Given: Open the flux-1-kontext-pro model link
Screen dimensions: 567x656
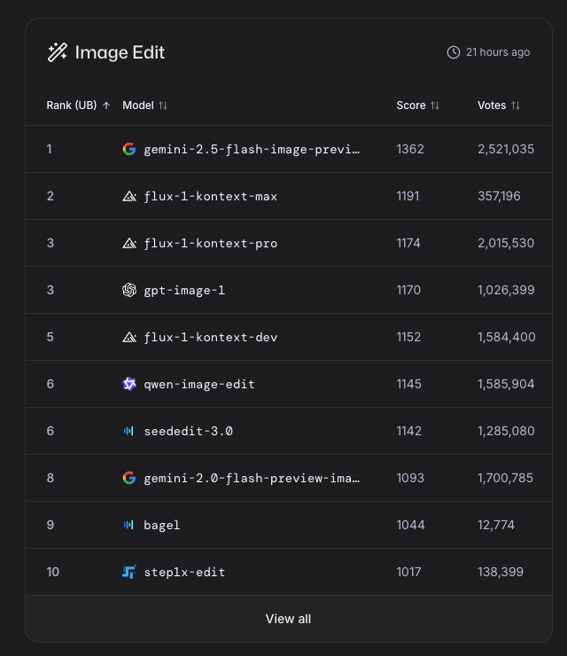Looking at the screenshot, I should pyautogui.click(x=210, y=243).
